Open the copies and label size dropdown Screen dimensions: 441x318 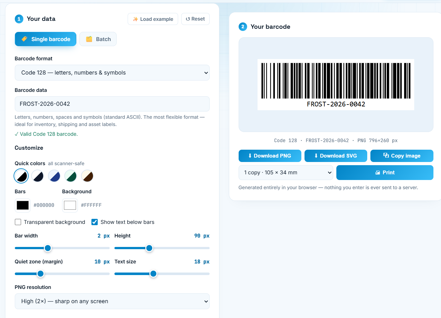pyautogui.click(x=286, y=172)
